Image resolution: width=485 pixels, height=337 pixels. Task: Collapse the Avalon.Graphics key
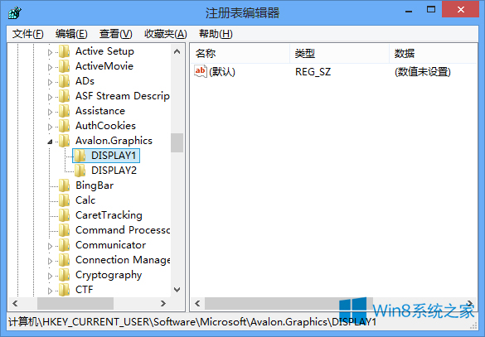50,142
